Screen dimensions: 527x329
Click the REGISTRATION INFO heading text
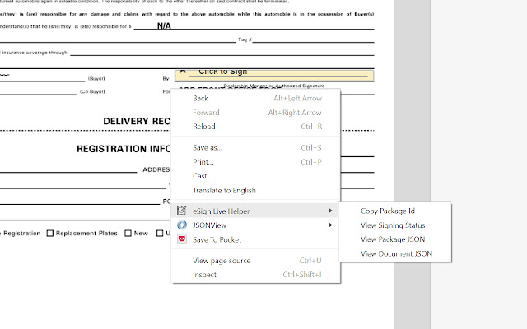click(x=124, y=149)
